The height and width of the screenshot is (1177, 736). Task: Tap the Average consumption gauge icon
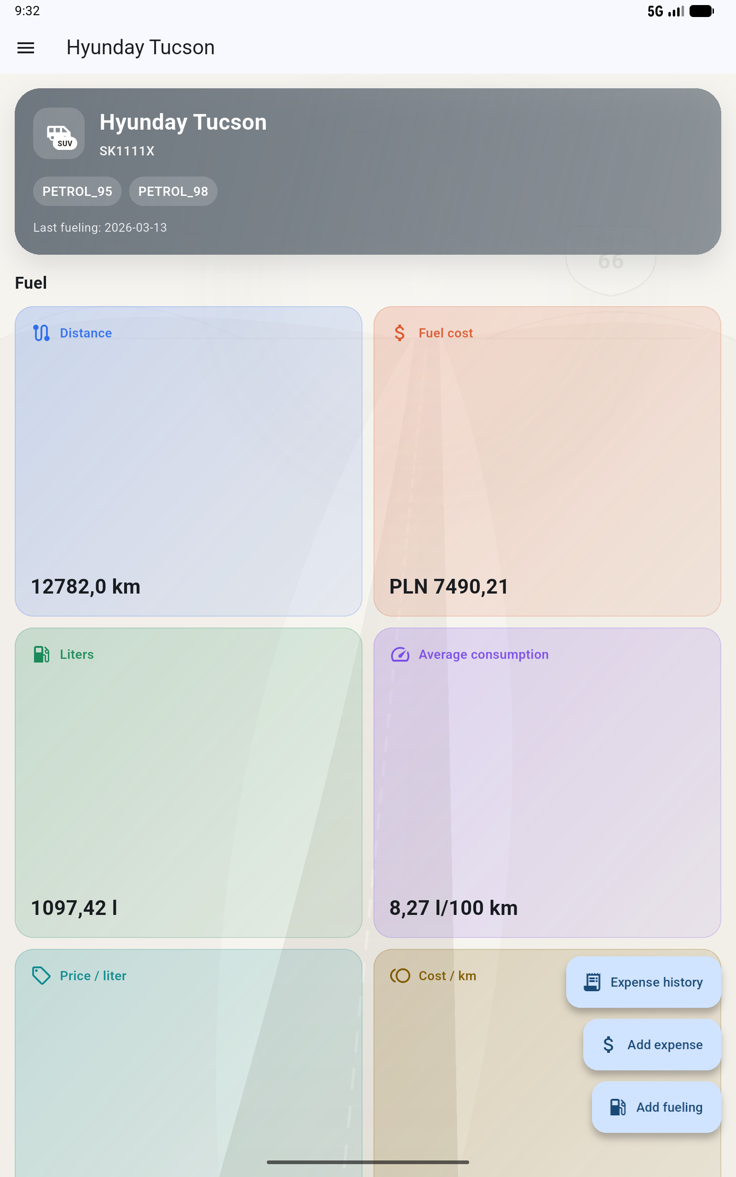[x=400, y=655]
